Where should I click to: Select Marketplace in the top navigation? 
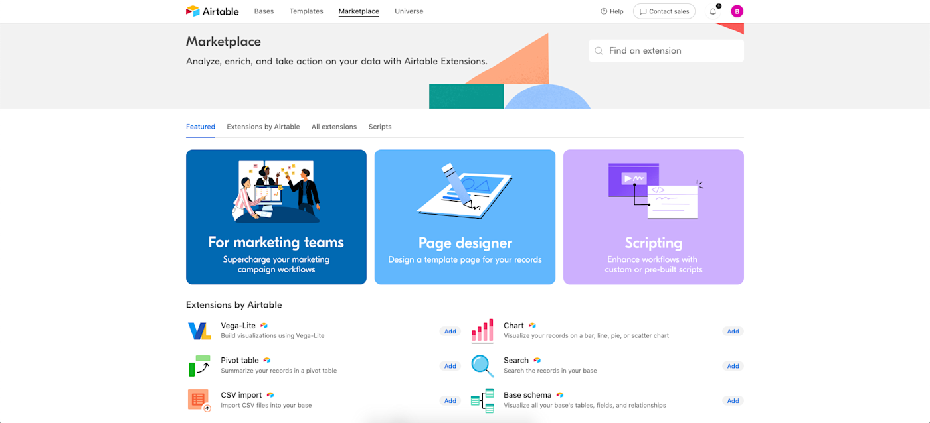click(359, 11)
